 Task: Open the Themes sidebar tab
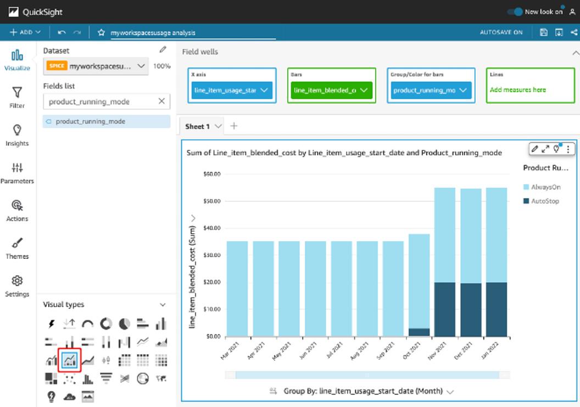(17, 248)
